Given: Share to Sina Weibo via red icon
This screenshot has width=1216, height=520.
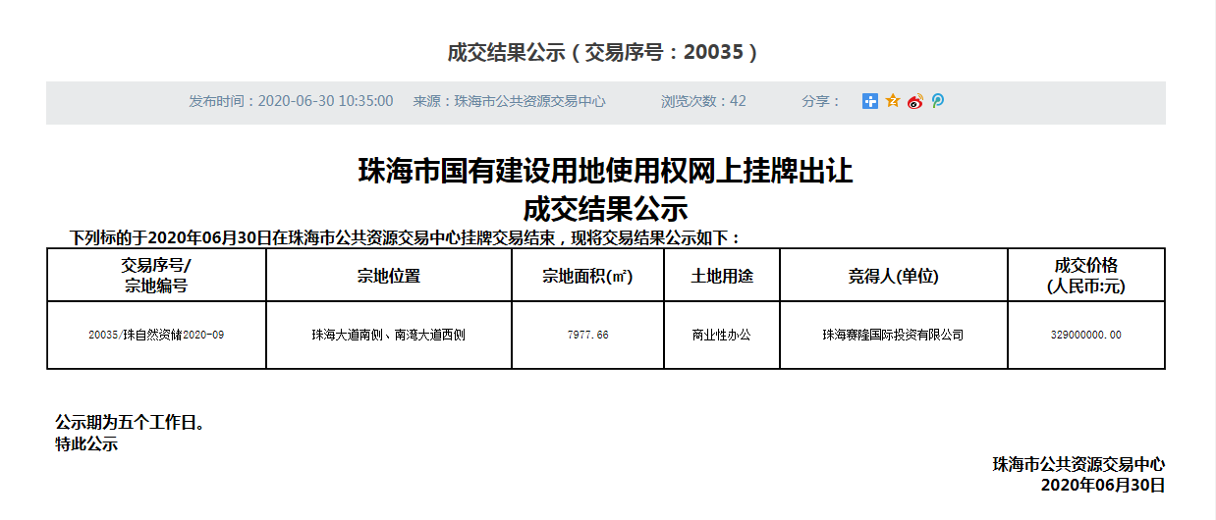Looking at the screenshot, I should click(x=914, y=101).
